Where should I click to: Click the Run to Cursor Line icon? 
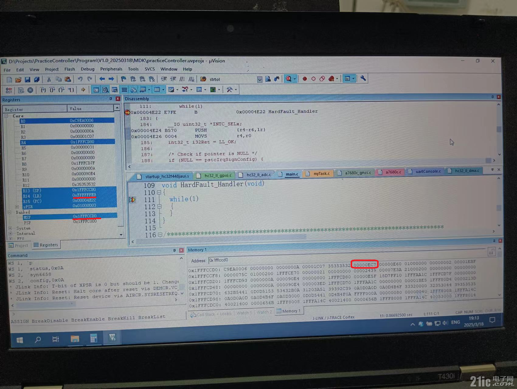(x=71, y=90)
